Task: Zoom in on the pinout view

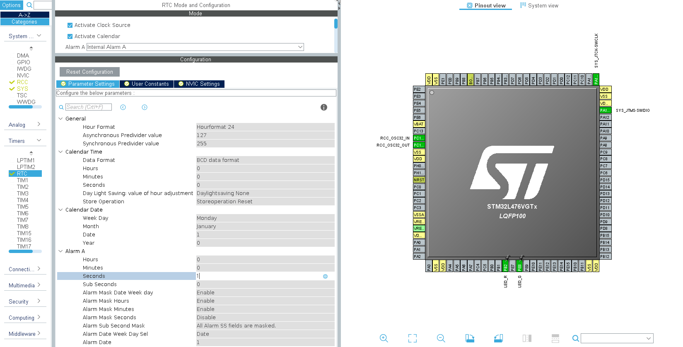Action: pyautogui.click(x=384, y=338)
